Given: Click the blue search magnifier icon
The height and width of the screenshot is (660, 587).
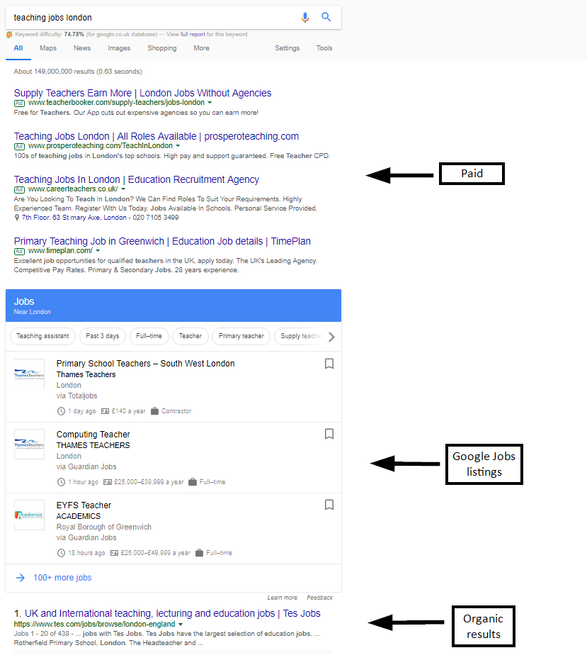Looking at the screenshot, I should pos(326,17).
